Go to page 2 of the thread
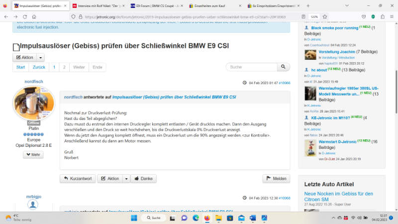The height and width of the screenshot is (224, 398). (64, 67)
